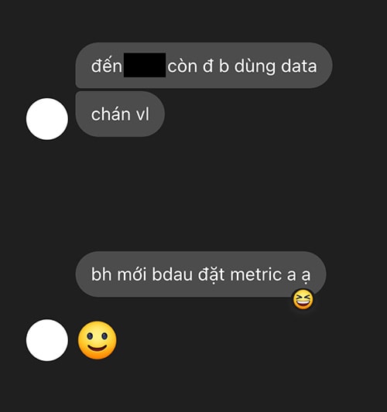Open the lower white profile avatar beside the smiley
This screenshot has height=412, width=387.
47,340
